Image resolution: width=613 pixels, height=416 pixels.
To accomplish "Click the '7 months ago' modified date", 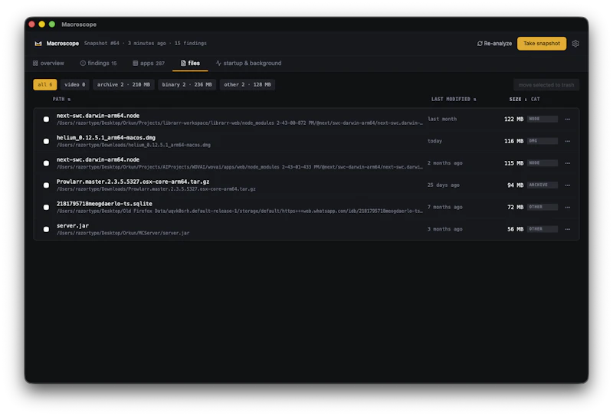I will 445,207.
